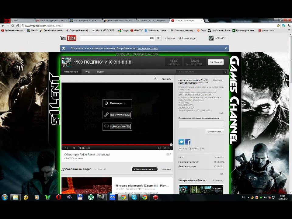Reload the page in Chrome
Screen dimensions: 292x219
point(12,26)
